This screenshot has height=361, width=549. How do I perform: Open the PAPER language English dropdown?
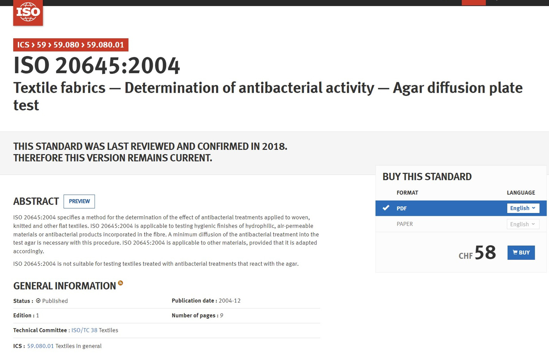coord(523,224)
